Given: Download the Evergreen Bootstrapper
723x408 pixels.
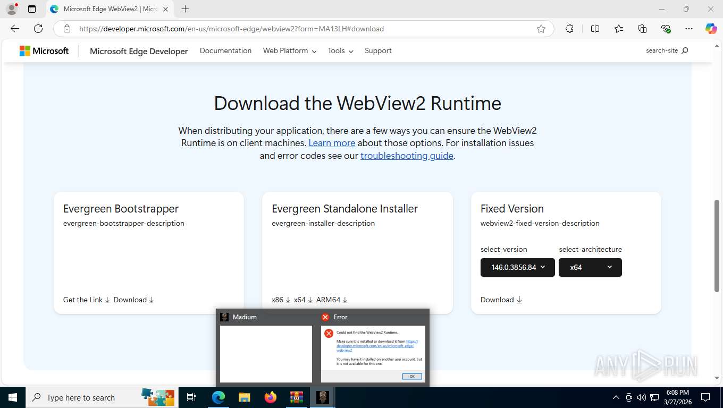Looking at the screenshot, I should coord(133,300).
